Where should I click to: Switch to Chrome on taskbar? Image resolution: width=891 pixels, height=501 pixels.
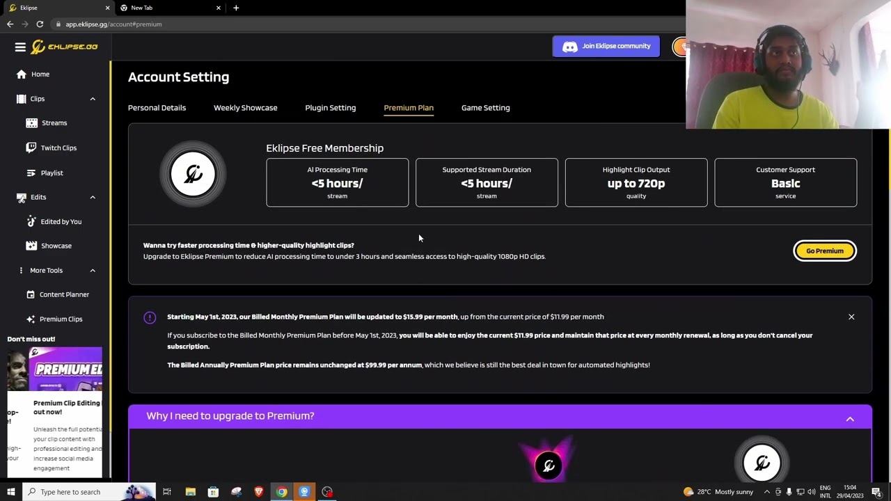point(281,492)
